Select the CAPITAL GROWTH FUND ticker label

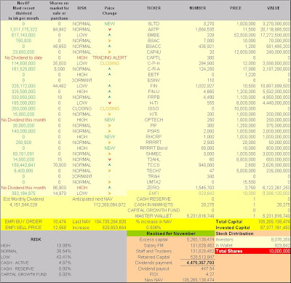(x=154, y=210)
